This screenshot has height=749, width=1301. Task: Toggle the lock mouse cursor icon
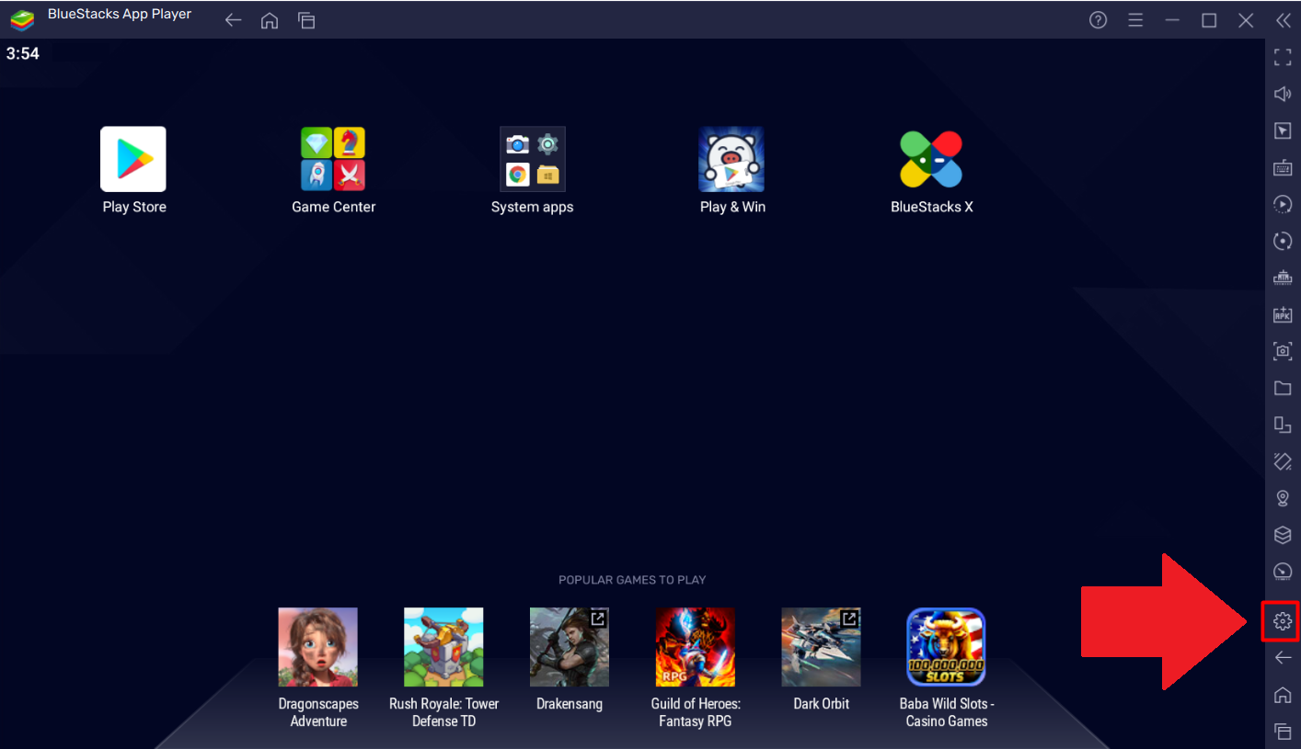tap(1283, 131)
